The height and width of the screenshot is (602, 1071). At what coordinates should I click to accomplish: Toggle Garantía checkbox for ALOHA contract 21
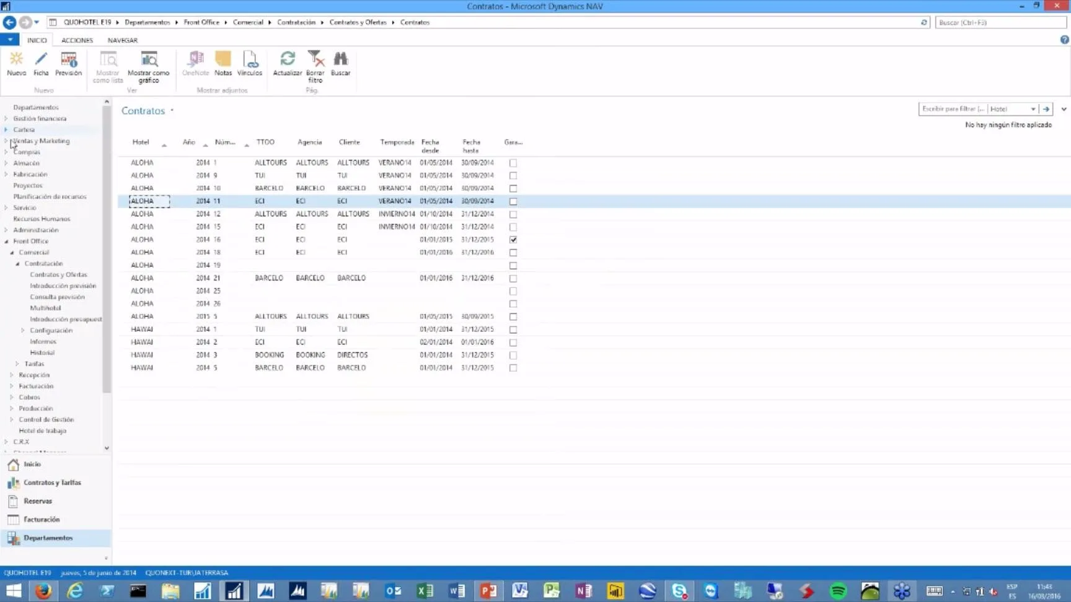(513, 278)
